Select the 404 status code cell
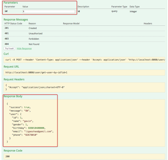 coord(7,44)
